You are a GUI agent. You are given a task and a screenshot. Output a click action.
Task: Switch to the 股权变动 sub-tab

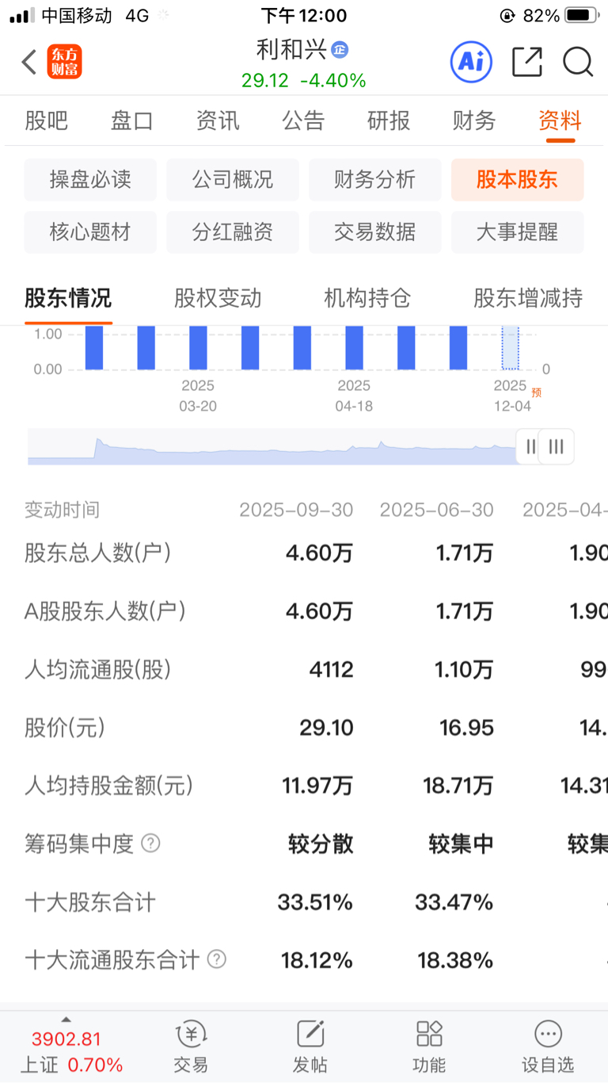[x=218, y=299]
